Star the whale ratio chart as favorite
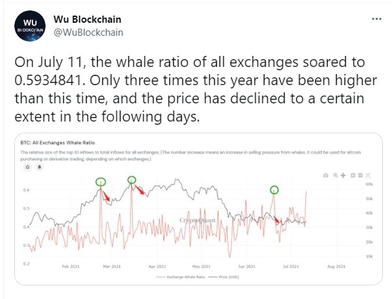The height and width of the screenshot is (299, 392). [28, 167]
